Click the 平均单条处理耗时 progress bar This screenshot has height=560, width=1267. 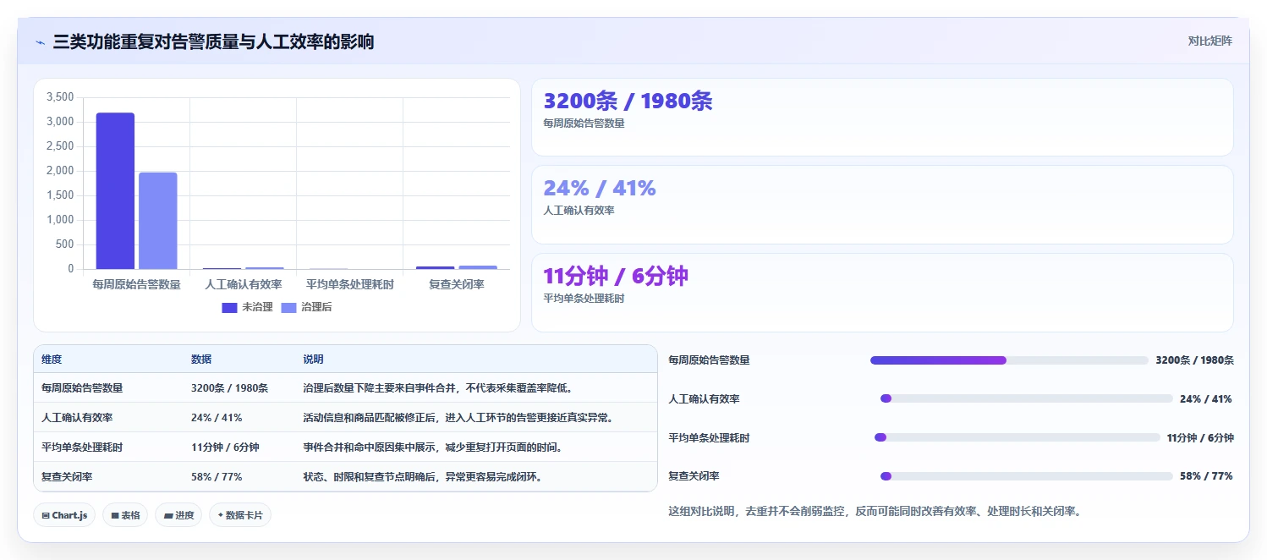click(x=1017, y=437)
